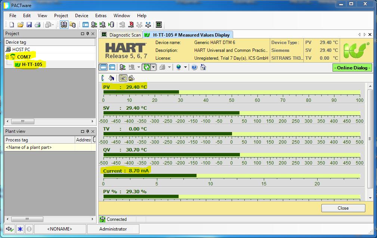Viewport: 377px width, 238px height.
Task: Disconnect the device via the red-crossed icon
Action: (131, 25)
